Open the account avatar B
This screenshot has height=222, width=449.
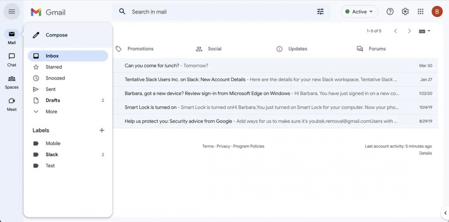pos(437,12)
